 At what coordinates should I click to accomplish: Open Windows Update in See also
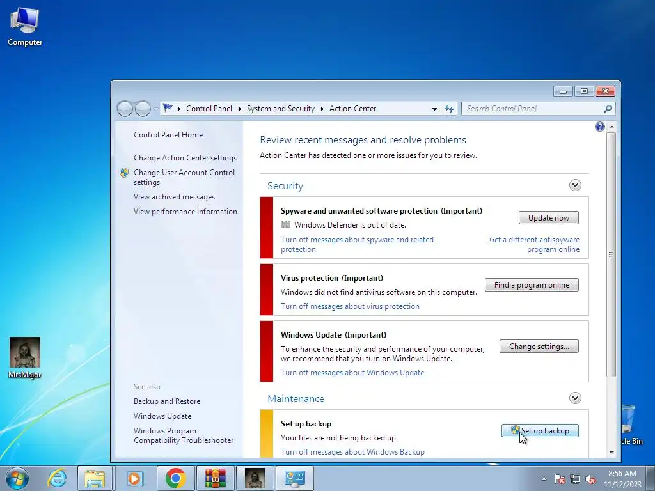coord(162,416)
